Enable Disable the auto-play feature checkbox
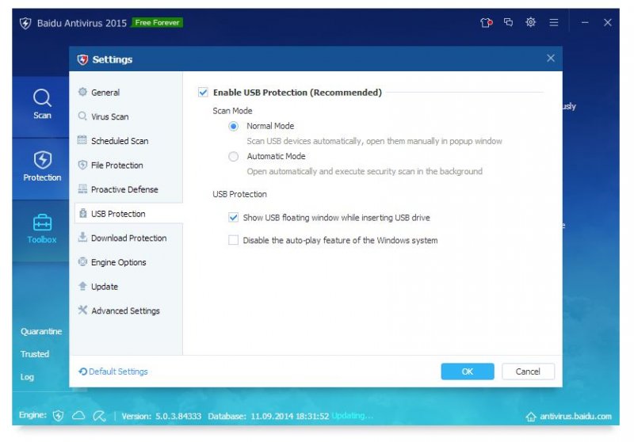The height and width of the screenshot is (442, 634). (x=233, y=240)
